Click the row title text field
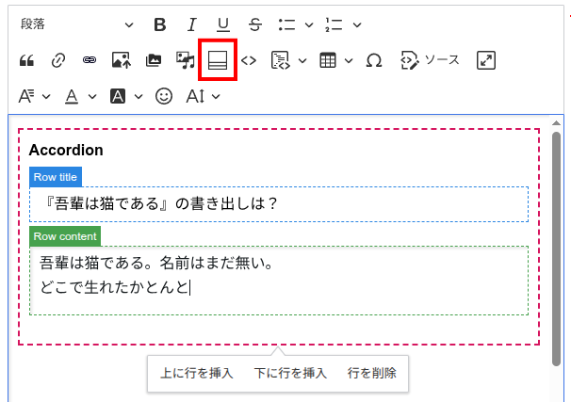The height and width of the screenshot is (402, 571). click(279, 204)
